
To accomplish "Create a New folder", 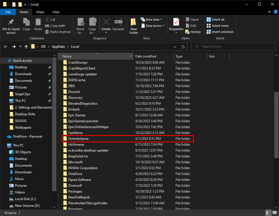I will [134, 26].
